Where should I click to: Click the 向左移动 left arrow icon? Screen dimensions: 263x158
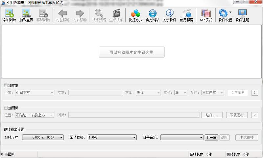tap(62, 13)
